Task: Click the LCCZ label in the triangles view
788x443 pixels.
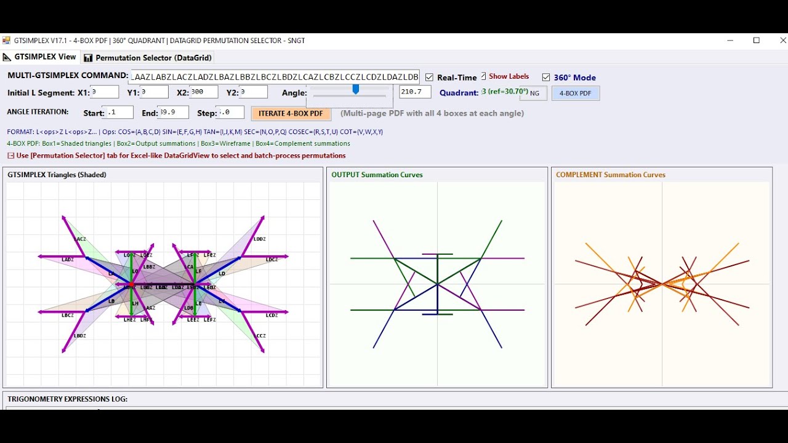Action: click(260, 336)
